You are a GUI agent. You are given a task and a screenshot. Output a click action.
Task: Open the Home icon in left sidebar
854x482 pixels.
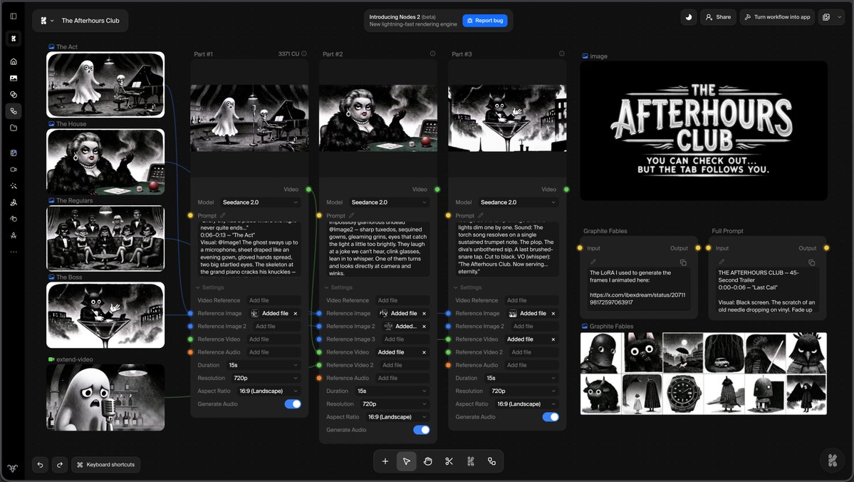point(14,61)
